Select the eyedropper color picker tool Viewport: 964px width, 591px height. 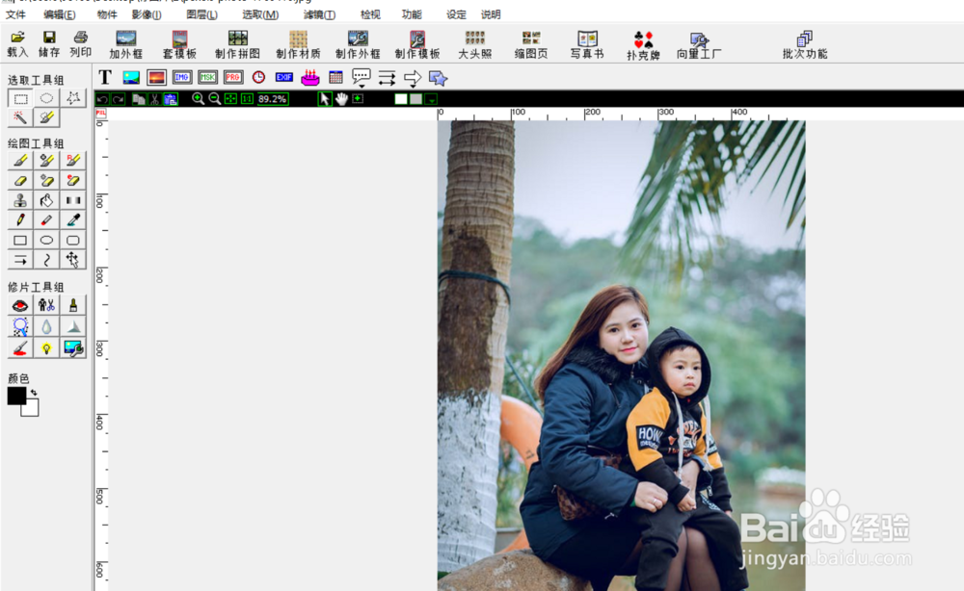(x=73, y=219)
